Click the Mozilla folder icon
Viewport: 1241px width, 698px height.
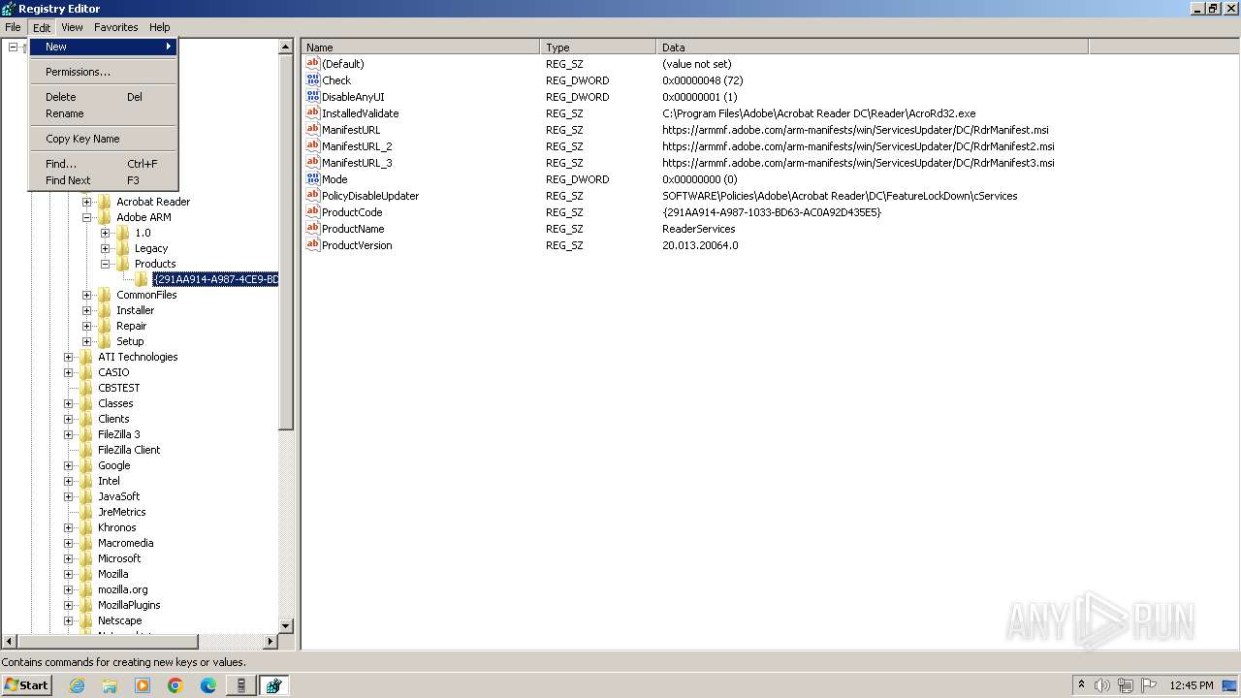85,574
